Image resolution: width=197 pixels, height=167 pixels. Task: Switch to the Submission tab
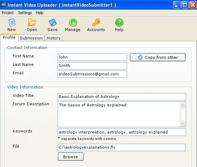click(31, 38)
